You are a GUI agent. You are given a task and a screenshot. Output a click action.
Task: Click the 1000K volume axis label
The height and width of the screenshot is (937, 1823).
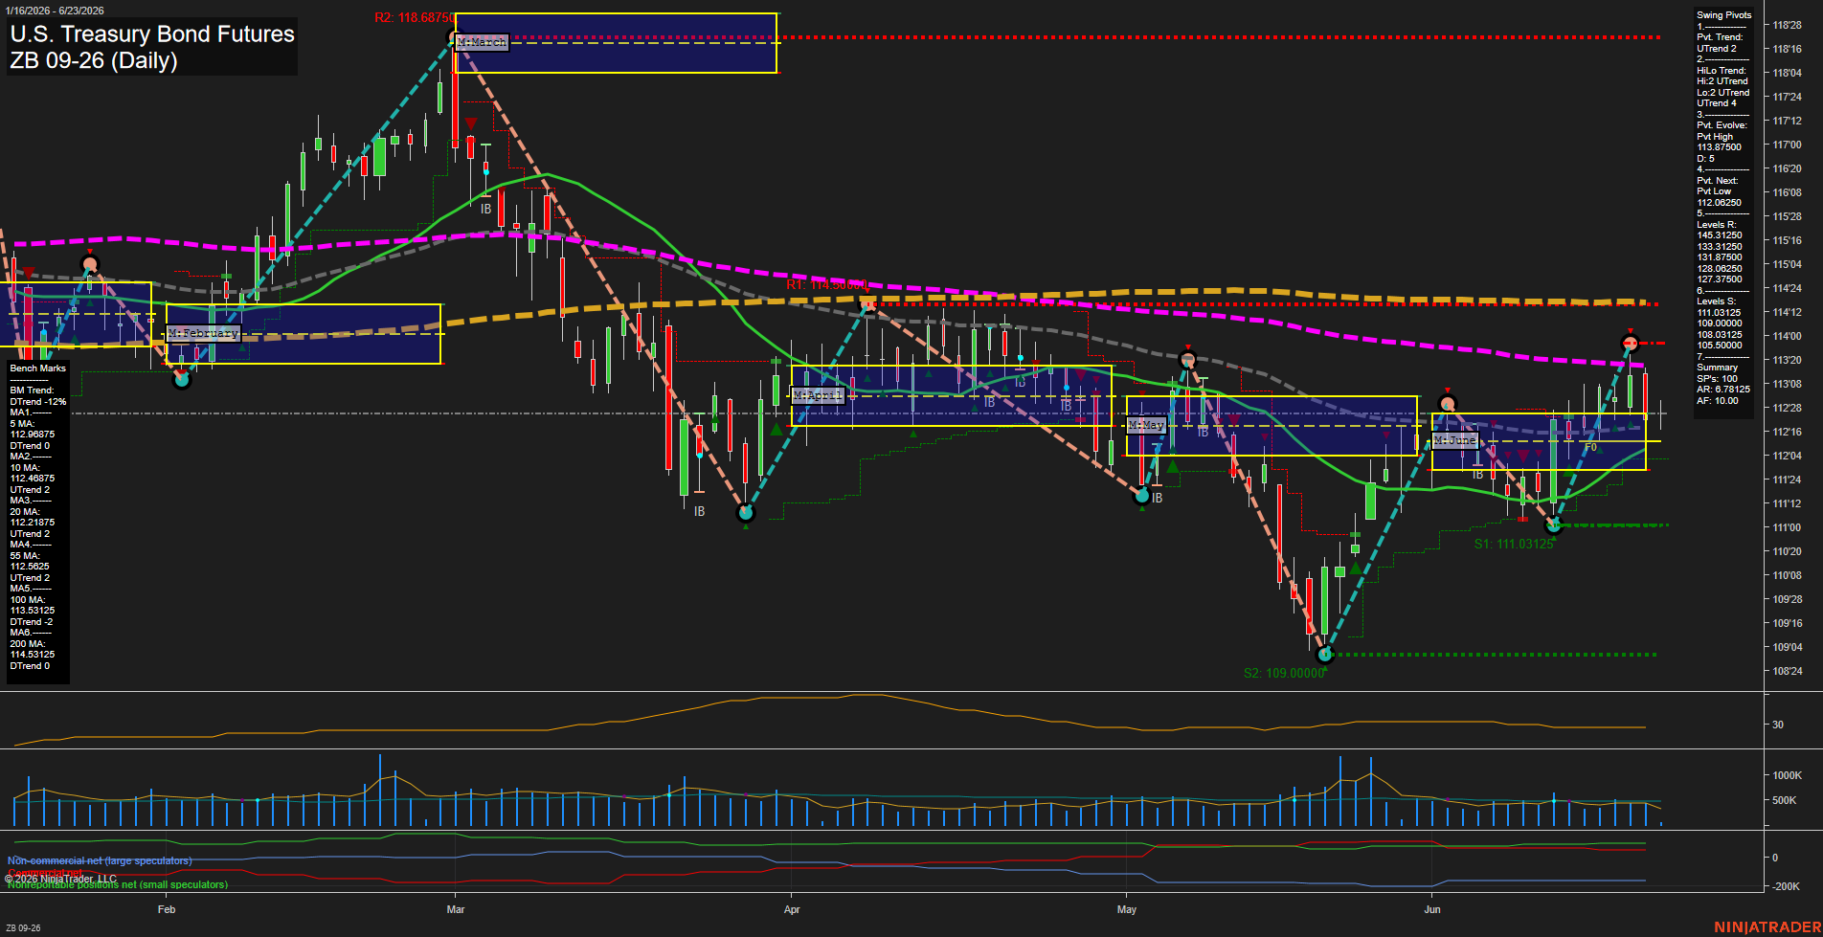1787,775
